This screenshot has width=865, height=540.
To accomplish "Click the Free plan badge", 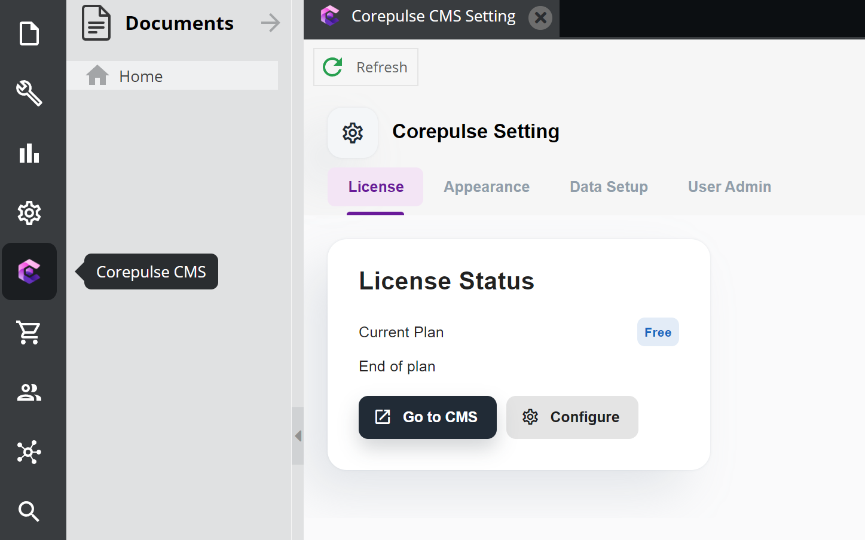I will [658, 332].
